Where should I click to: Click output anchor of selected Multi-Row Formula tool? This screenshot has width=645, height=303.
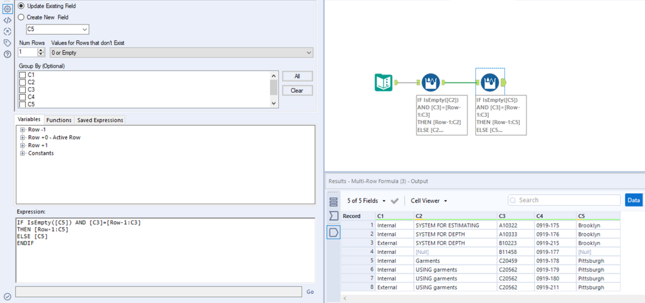tap(504, 83)
